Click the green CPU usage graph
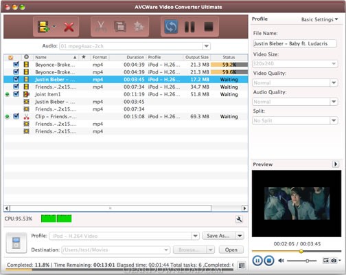Viewport: 346px width, 275px height. [56, 219]
